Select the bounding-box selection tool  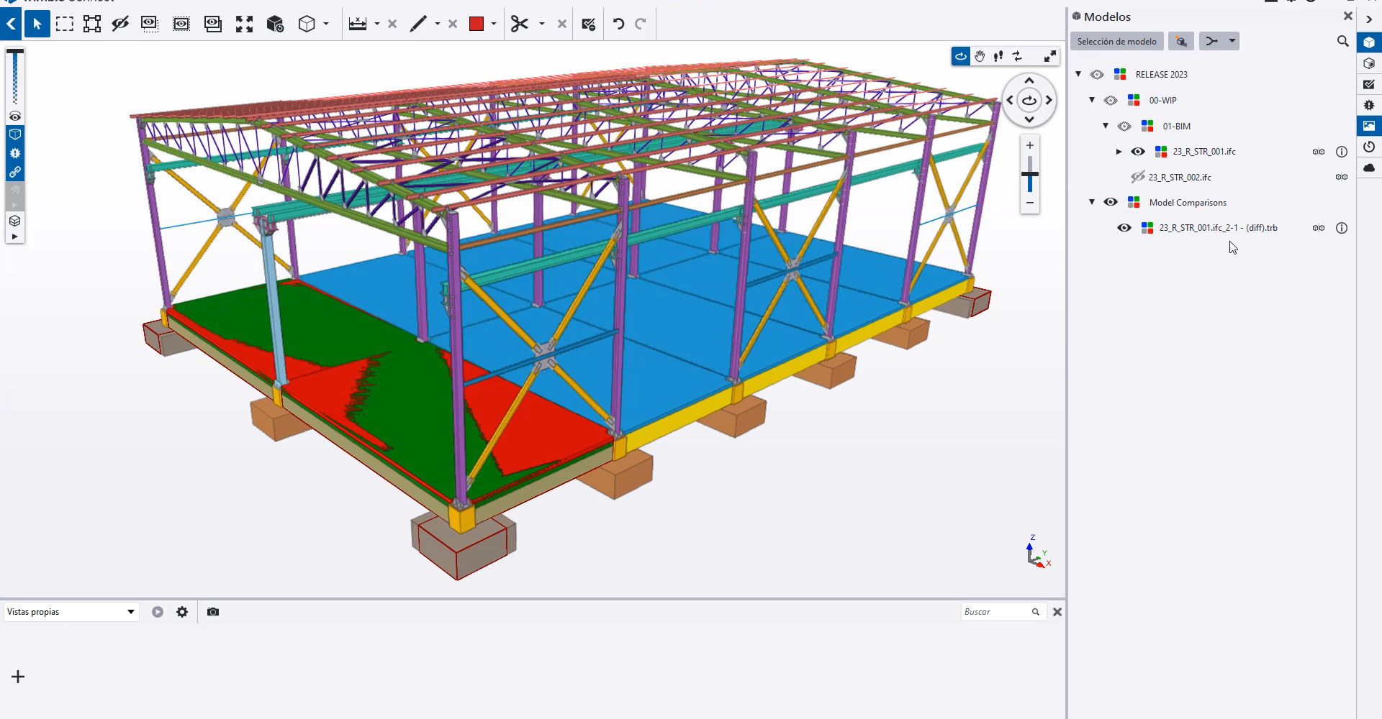tap(92, 24)
